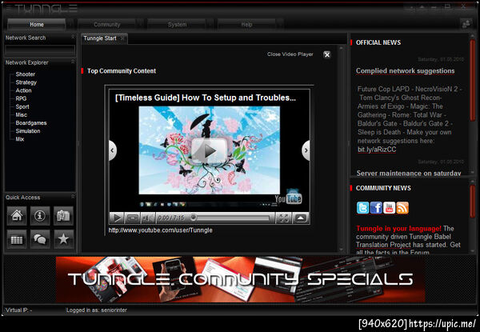The width and height of the screenshot is (480, 332).
Task: Click the YouTube logo on video
Action: (x=288, y=198)
